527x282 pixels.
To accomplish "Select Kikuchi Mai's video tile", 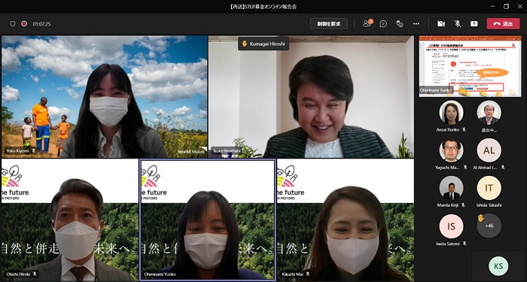I will 345,220.
